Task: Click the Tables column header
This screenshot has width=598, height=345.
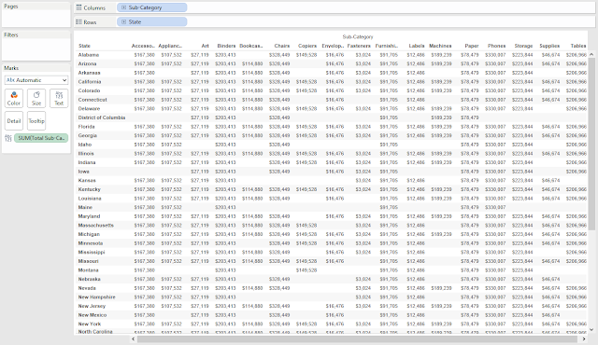Action: coord(578,46)
